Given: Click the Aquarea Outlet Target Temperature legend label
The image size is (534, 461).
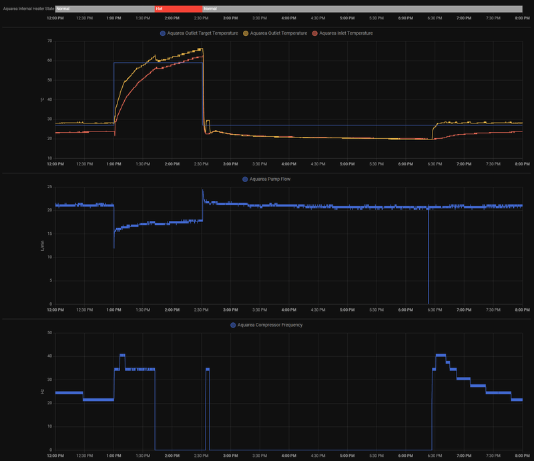Looking at the screenshot, I should (203, 33).
